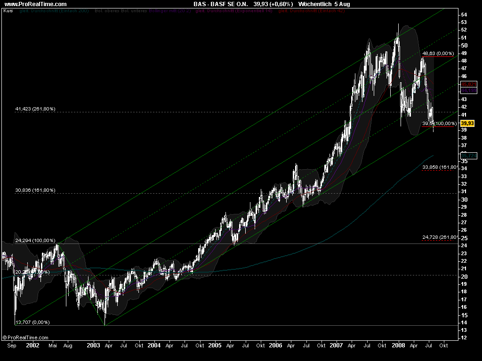
Task: Click price level 20 on the price axis
Action: click(464, 276)
